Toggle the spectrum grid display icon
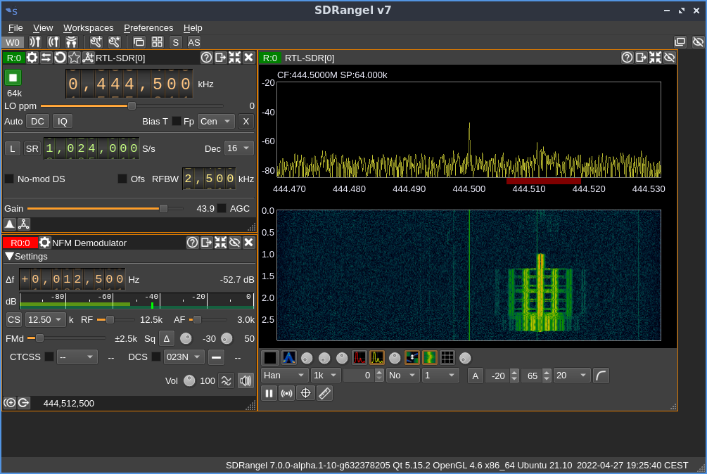The width and height of the screenshot is (707, 474). (447, 357)
